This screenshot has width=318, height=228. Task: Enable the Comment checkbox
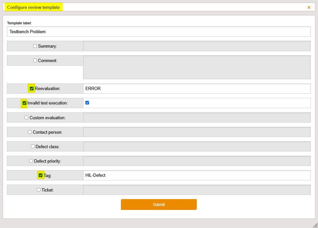click(x=35, y=60)
